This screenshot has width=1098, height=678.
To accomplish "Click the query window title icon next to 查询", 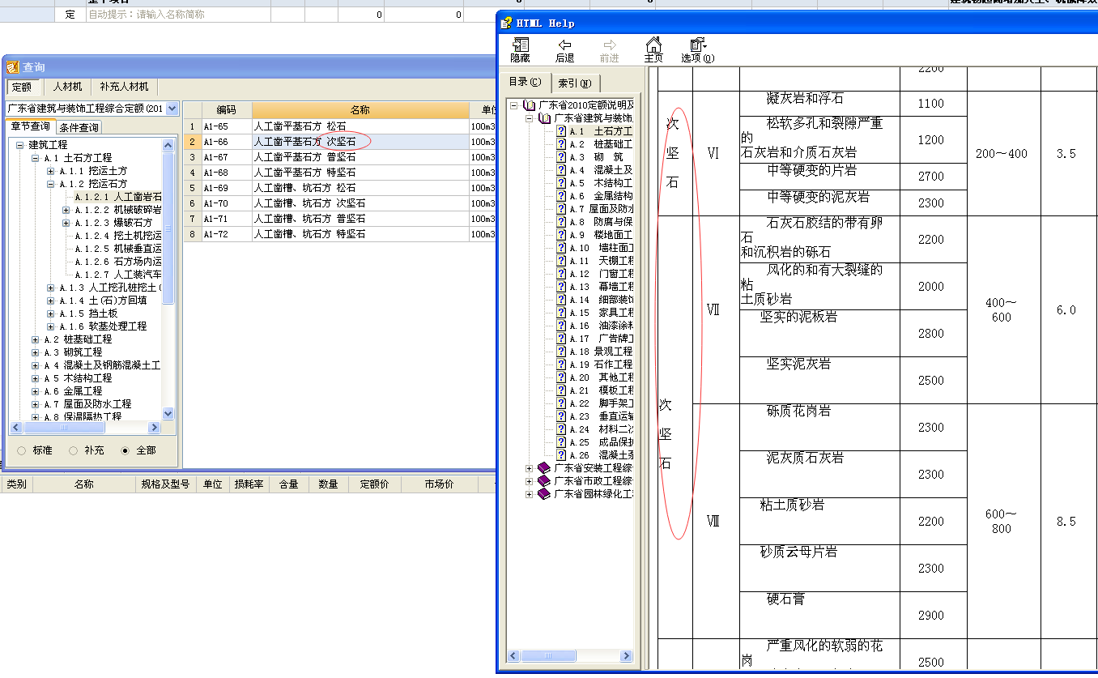I will 12,67.
